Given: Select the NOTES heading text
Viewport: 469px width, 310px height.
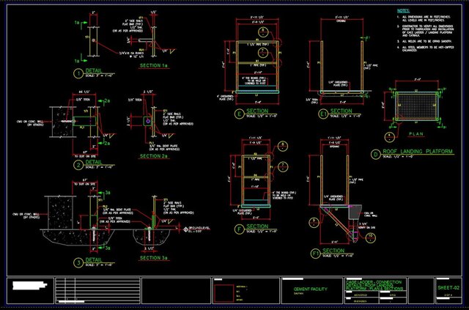Looking at the screenshot, I should pyautogui.click(x=403, y=11).
